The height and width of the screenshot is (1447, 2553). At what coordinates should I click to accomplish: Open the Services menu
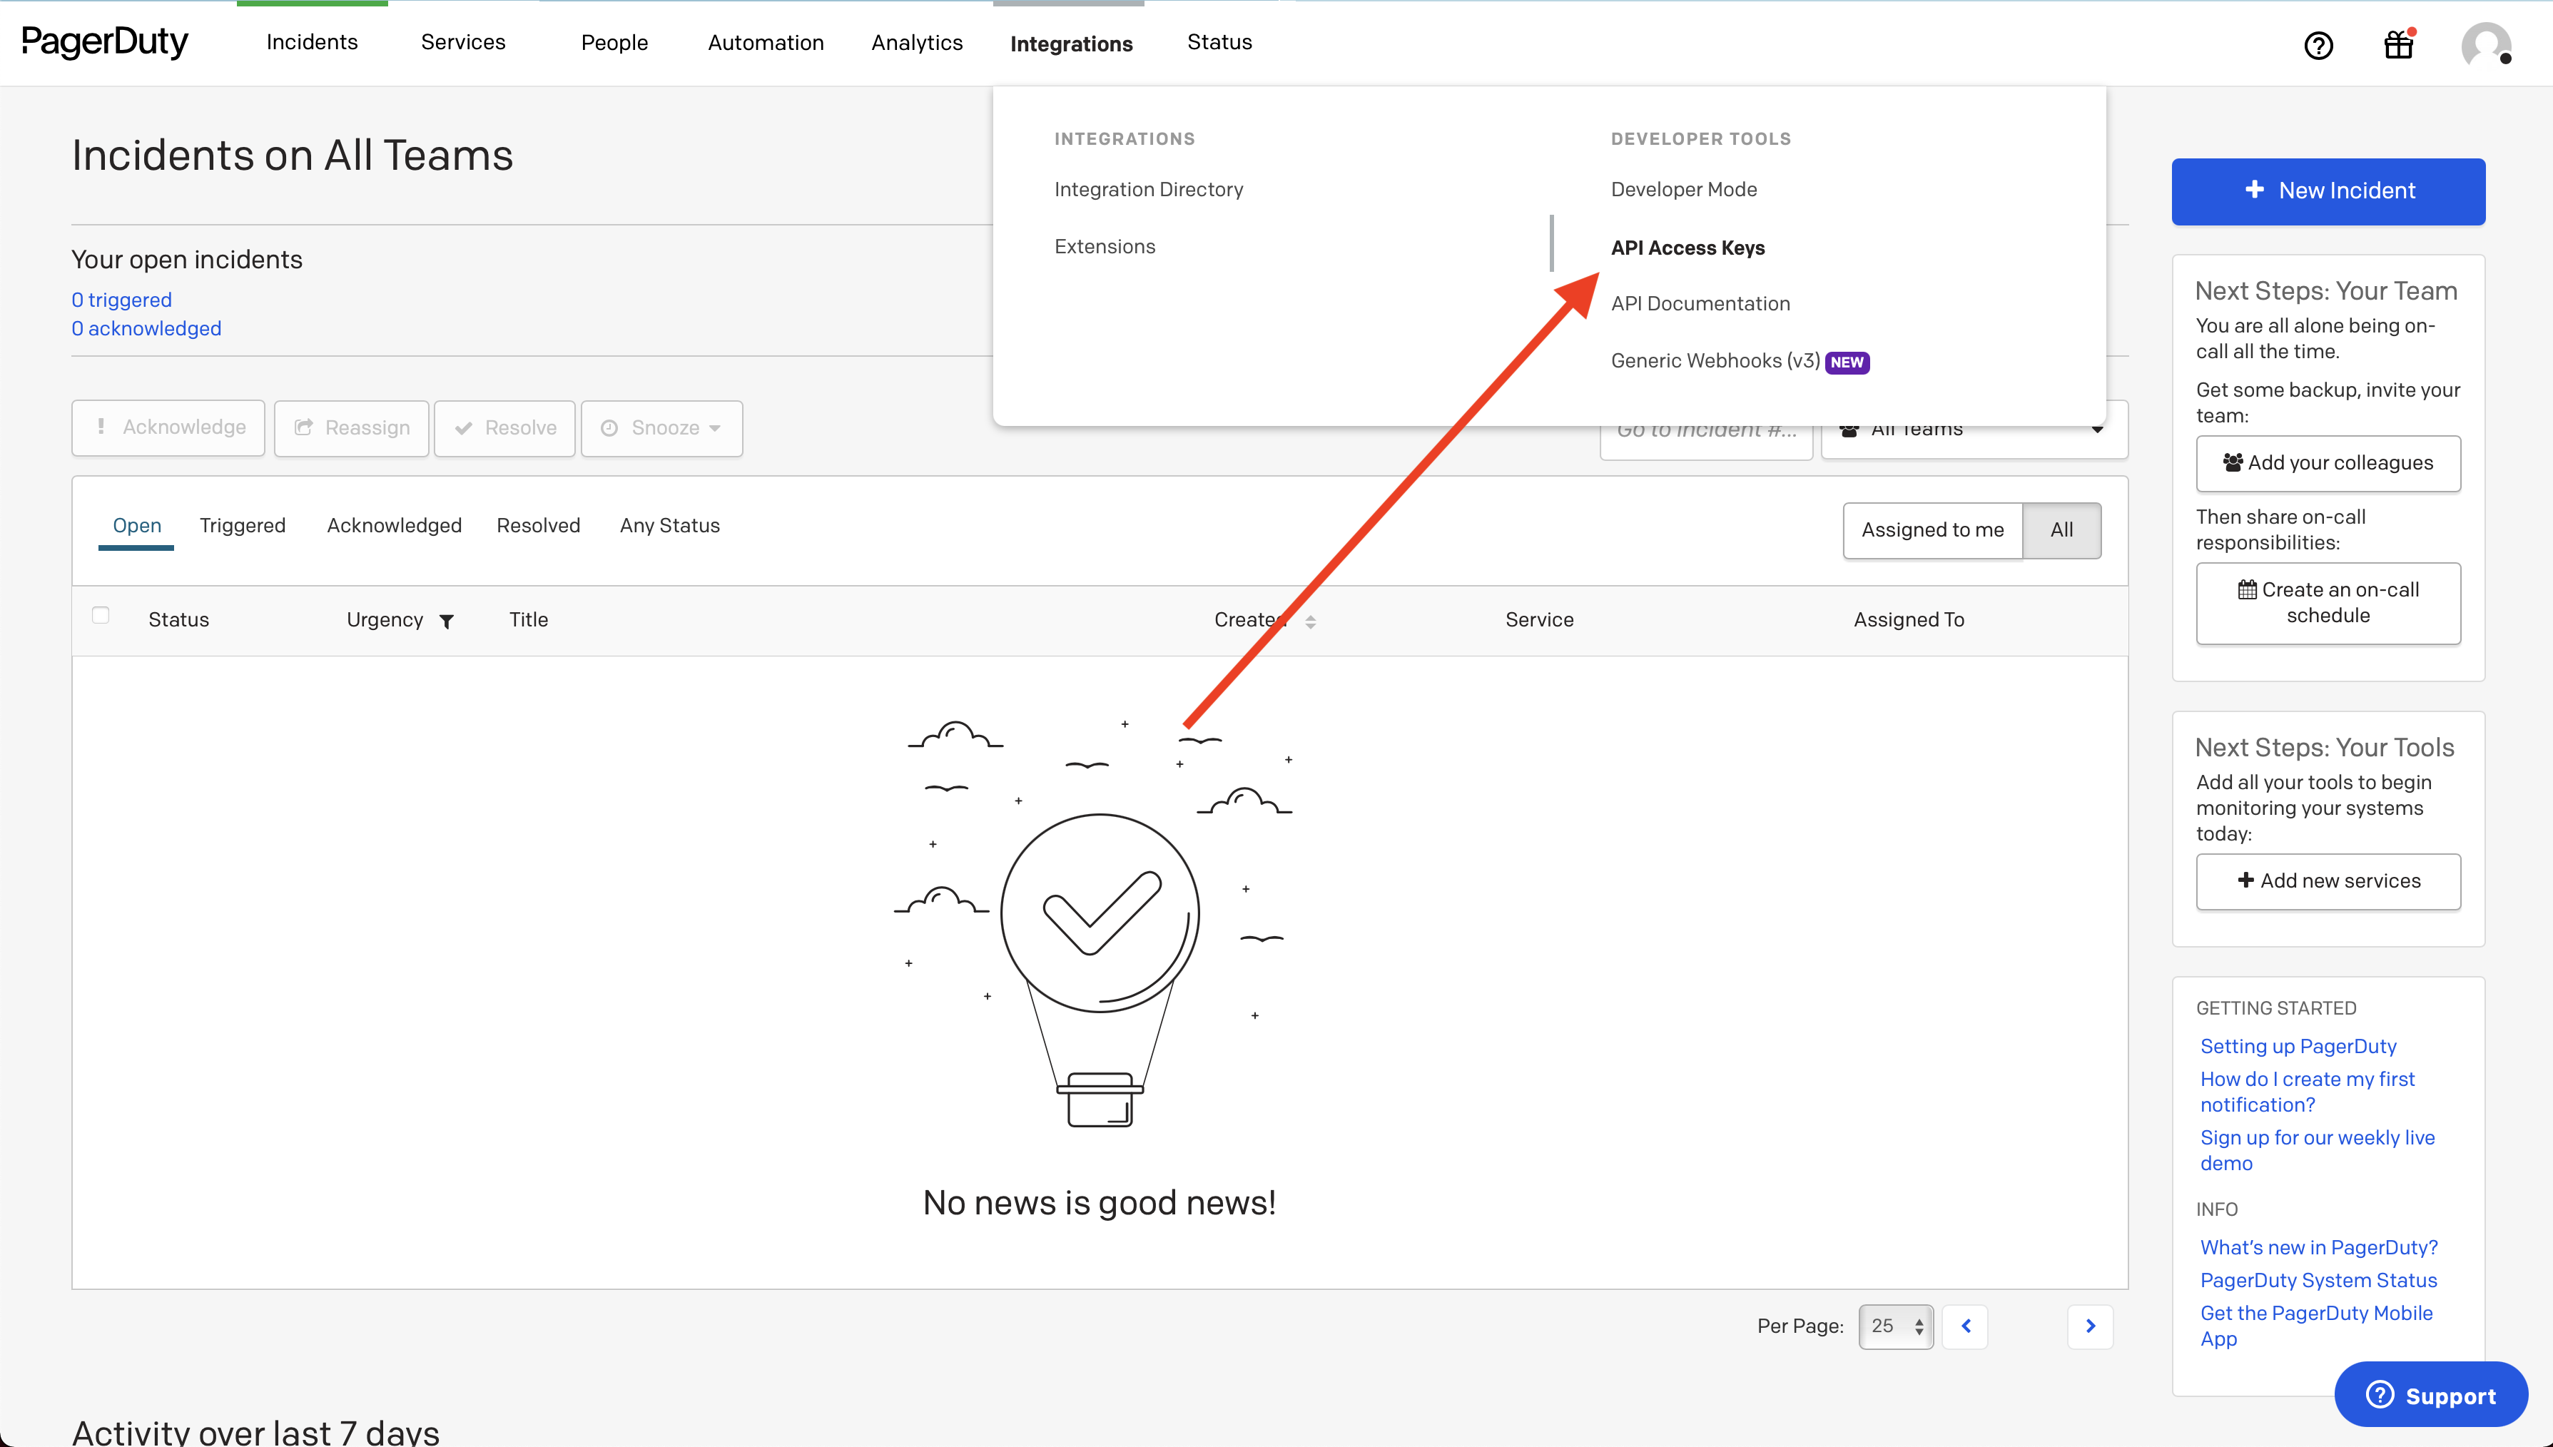pos(463,41)
